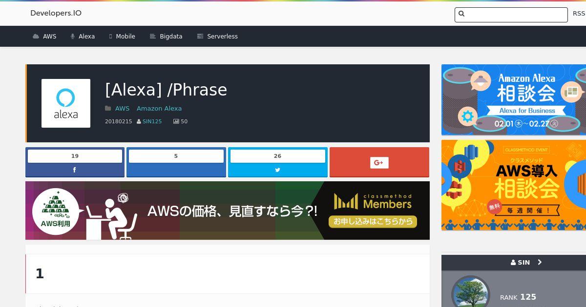Click the user icon before SIN125
This screenshot has width=586, height=307.
pyautogui.click(x=139, y=121)
